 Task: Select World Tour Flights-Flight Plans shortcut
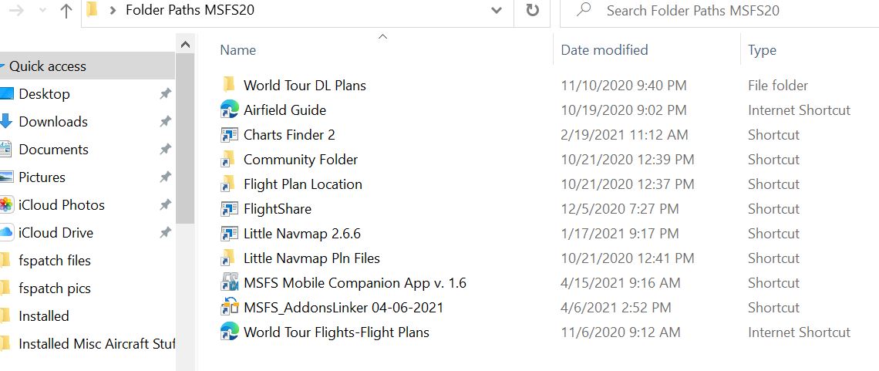click(x=336, y=332)
